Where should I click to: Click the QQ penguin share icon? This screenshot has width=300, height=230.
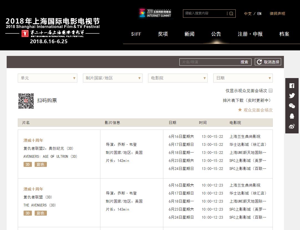tap(292, 116)
